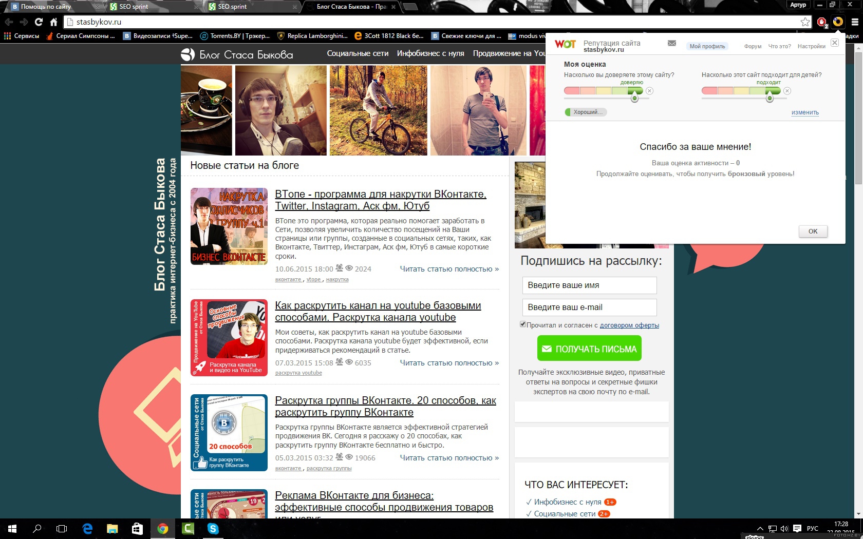This screenshot has height=539, width=863.
Task: Open youtube channel promotion article title
Action: coord(378,312)
